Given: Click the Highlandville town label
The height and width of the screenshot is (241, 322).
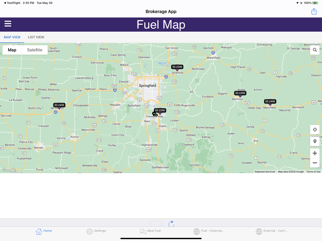Looking at the screenshot, I should click(149, 145).
